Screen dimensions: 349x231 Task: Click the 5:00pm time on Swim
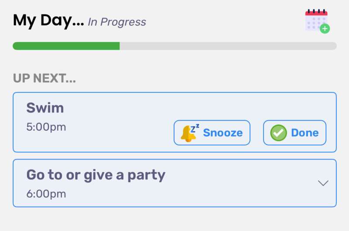click(x=46, y=127)
